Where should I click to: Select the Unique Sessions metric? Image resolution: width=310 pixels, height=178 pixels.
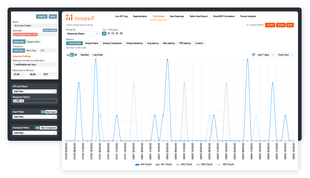coord(134,43)
